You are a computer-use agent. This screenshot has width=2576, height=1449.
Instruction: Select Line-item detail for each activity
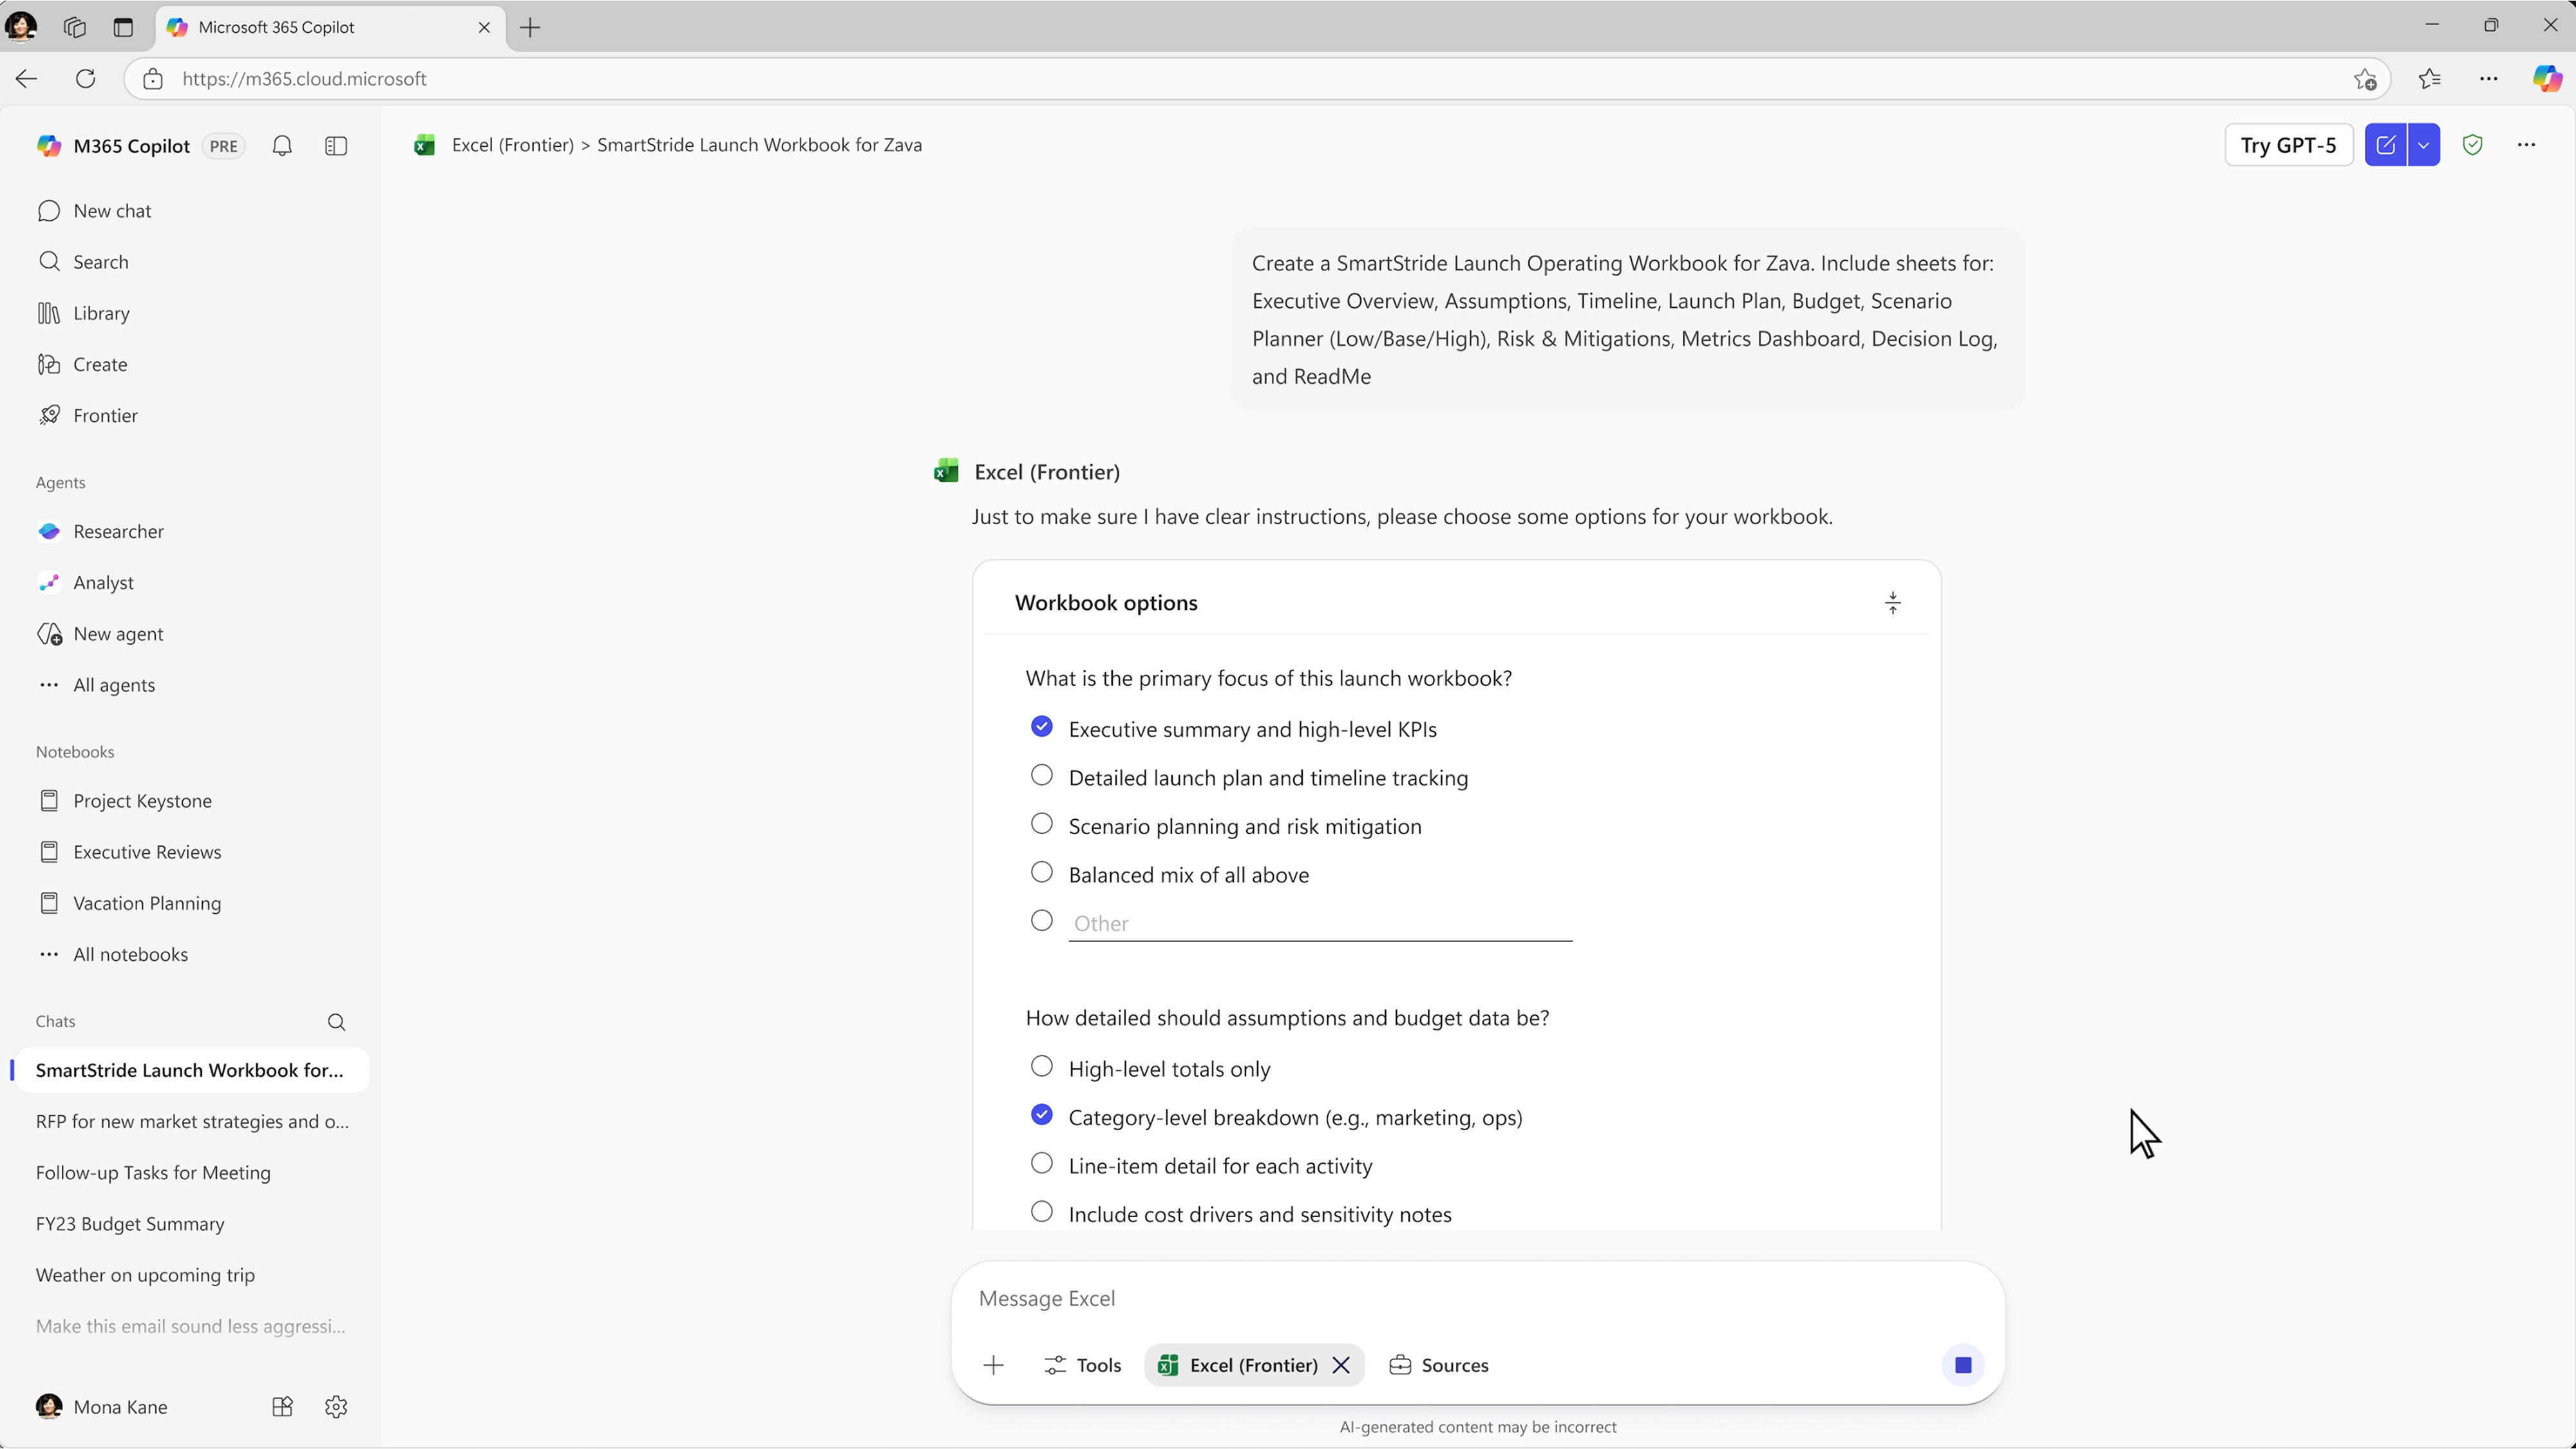[x=1042, y=1164]
